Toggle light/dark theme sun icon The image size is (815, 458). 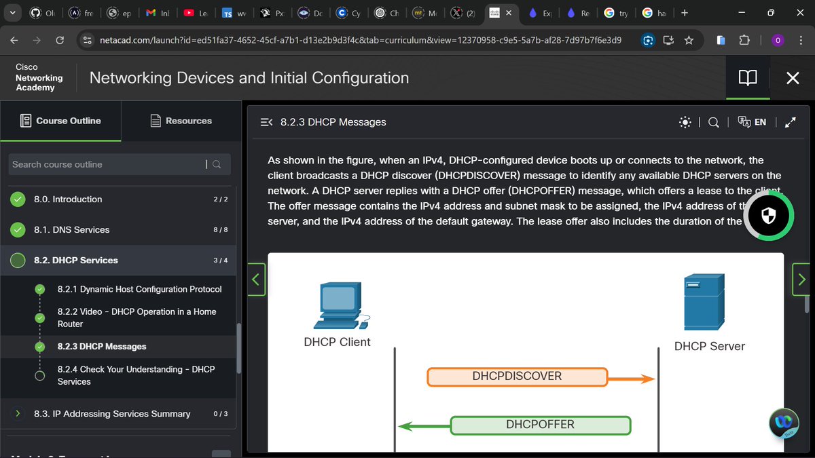(685, 122)
